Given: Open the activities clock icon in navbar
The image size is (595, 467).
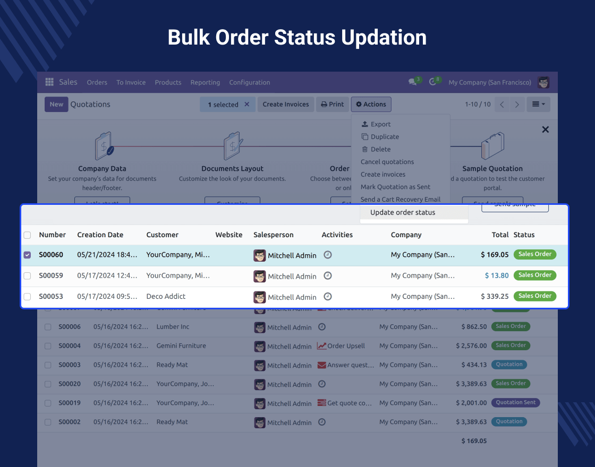Looking at the screenshot, I should tap(432, 82).
